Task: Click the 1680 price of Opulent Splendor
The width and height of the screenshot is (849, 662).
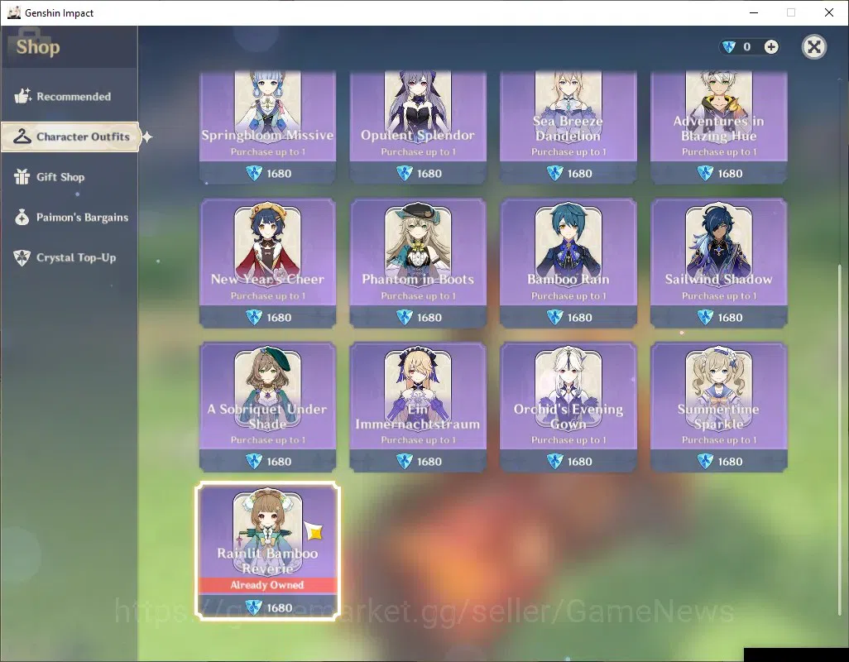Action: point(429,174)
